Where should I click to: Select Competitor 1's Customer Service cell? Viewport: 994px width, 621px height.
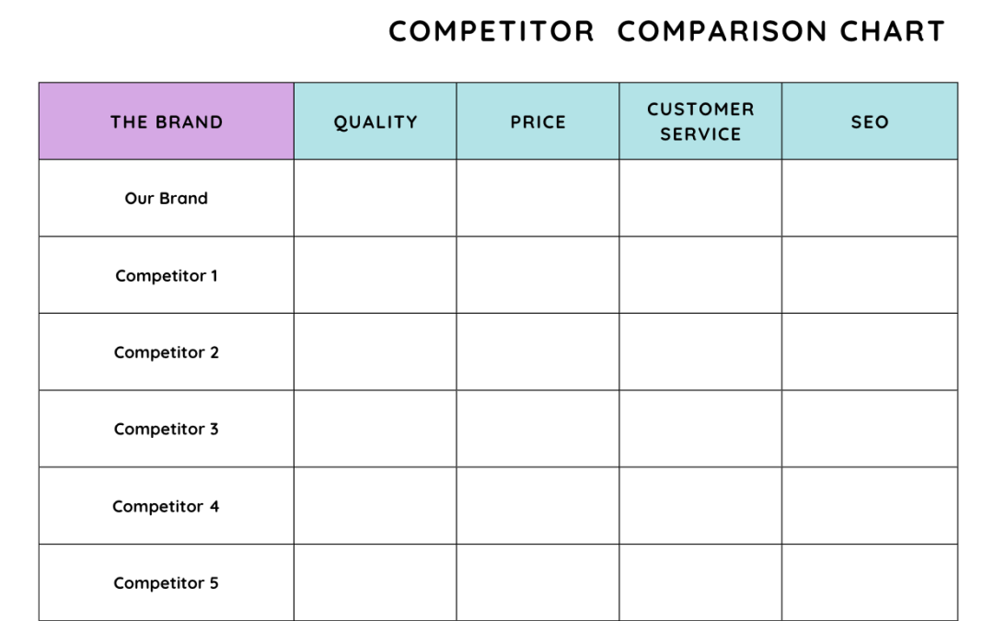point(700,275)
